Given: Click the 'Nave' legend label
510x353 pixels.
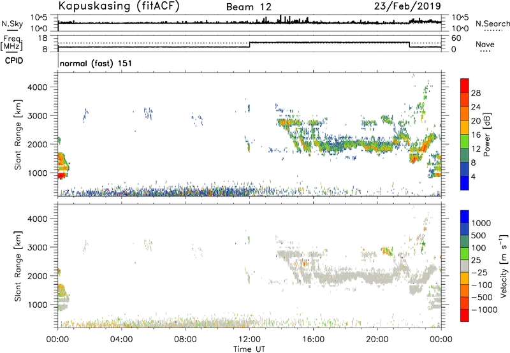Looking at the screenshot, I should [x=484, y=44].
